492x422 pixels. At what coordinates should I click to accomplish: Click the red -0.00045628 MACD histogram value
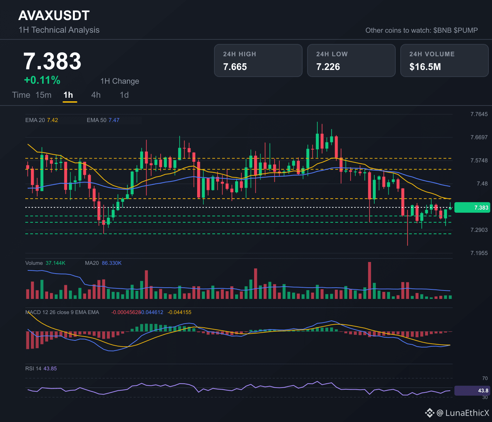(x=126, y=312)
